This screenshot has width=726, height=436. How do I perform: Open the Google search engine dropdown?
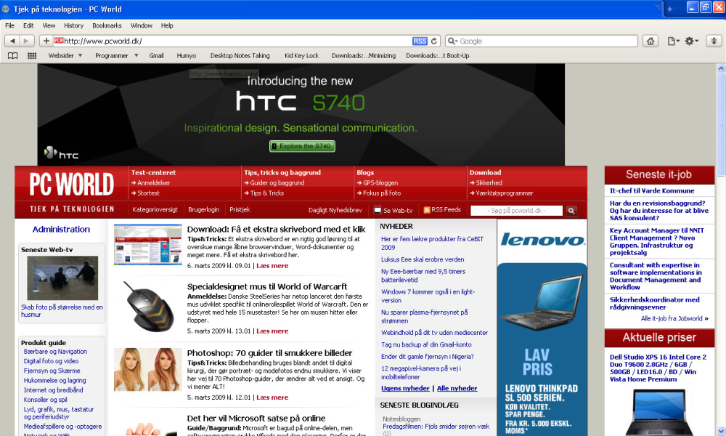point(452,41)
